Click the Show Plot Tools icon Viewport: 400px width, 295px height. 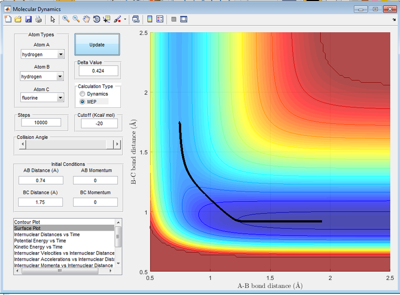click(183, 19)
